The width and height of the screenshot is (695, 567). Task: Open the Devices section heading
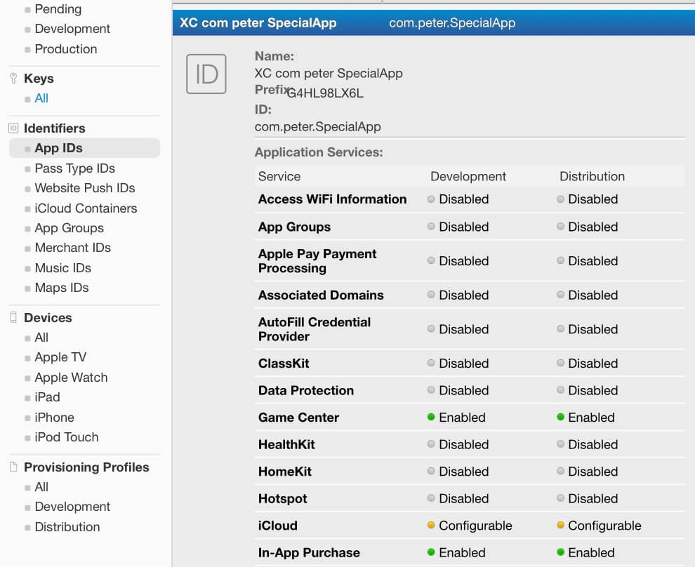[x=48, y=318]
